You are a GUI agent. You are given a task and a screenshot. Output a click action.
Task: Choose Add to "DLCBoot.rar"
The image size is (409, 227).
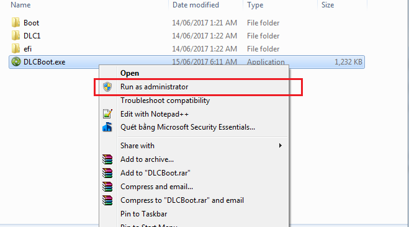pos(155,173)
